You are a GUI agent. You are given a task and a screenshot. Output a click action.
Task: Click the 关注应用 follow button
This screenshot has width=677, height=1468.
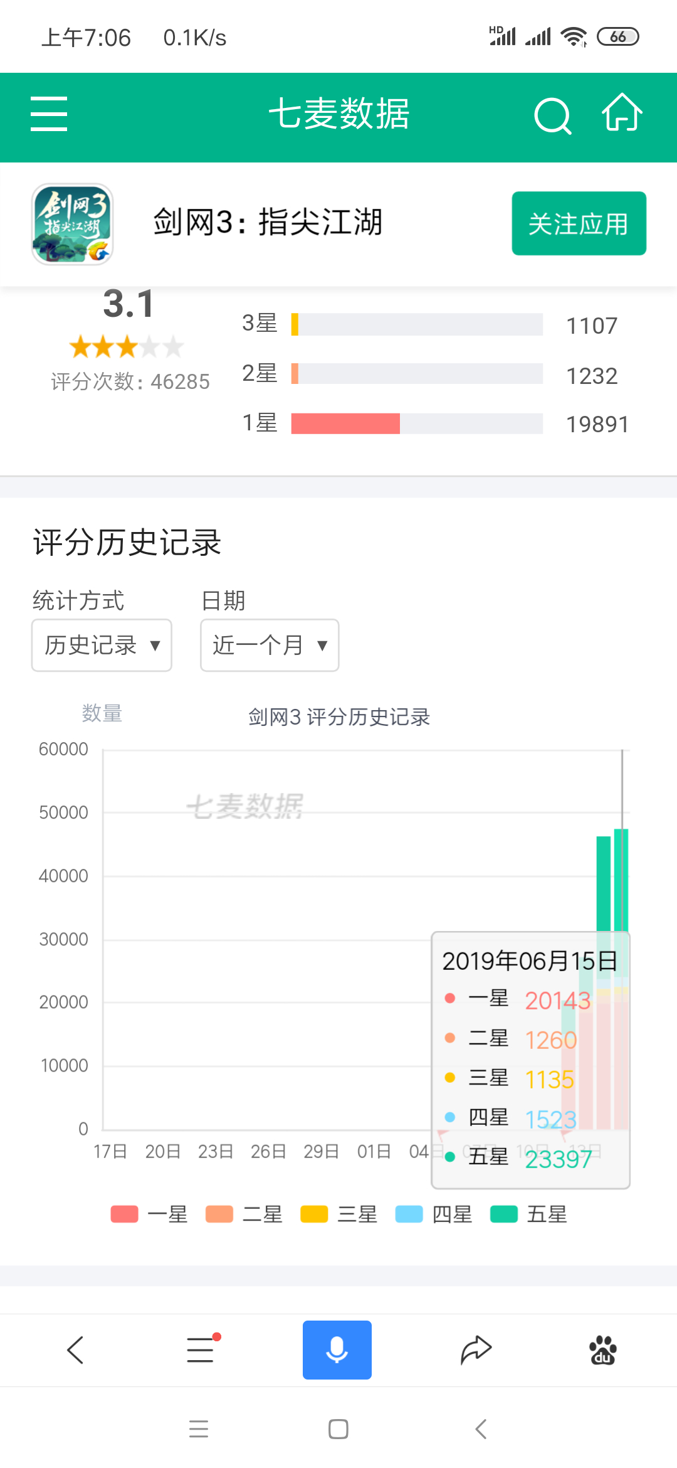tap(579, 223)
